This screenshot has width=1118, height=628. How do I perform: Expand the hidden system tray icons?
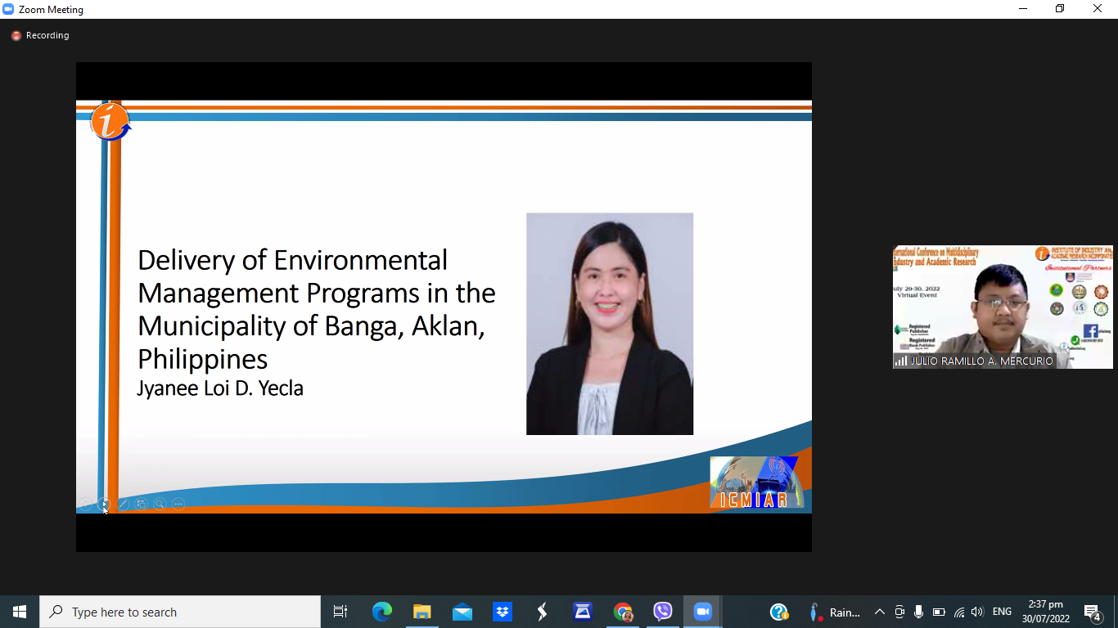click(x=880, y=612)
